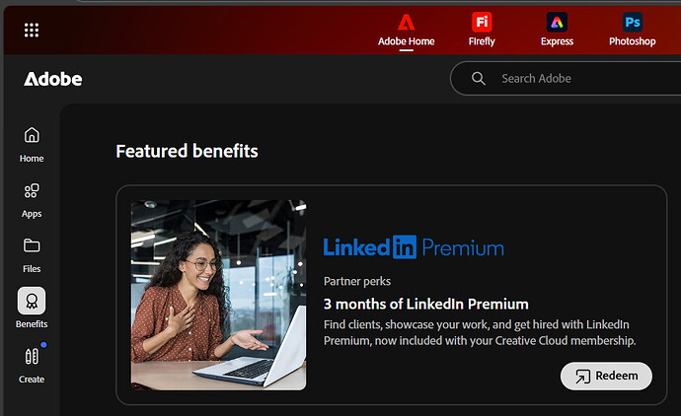This screenshot has width=681, height=416.
Task: Click the LinkedIn Premium logo
Action: pos(414,247)
